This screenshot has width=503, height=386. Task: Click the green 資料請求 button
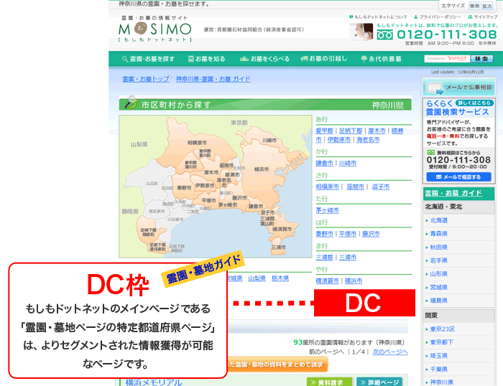click(x=329, y=382)
